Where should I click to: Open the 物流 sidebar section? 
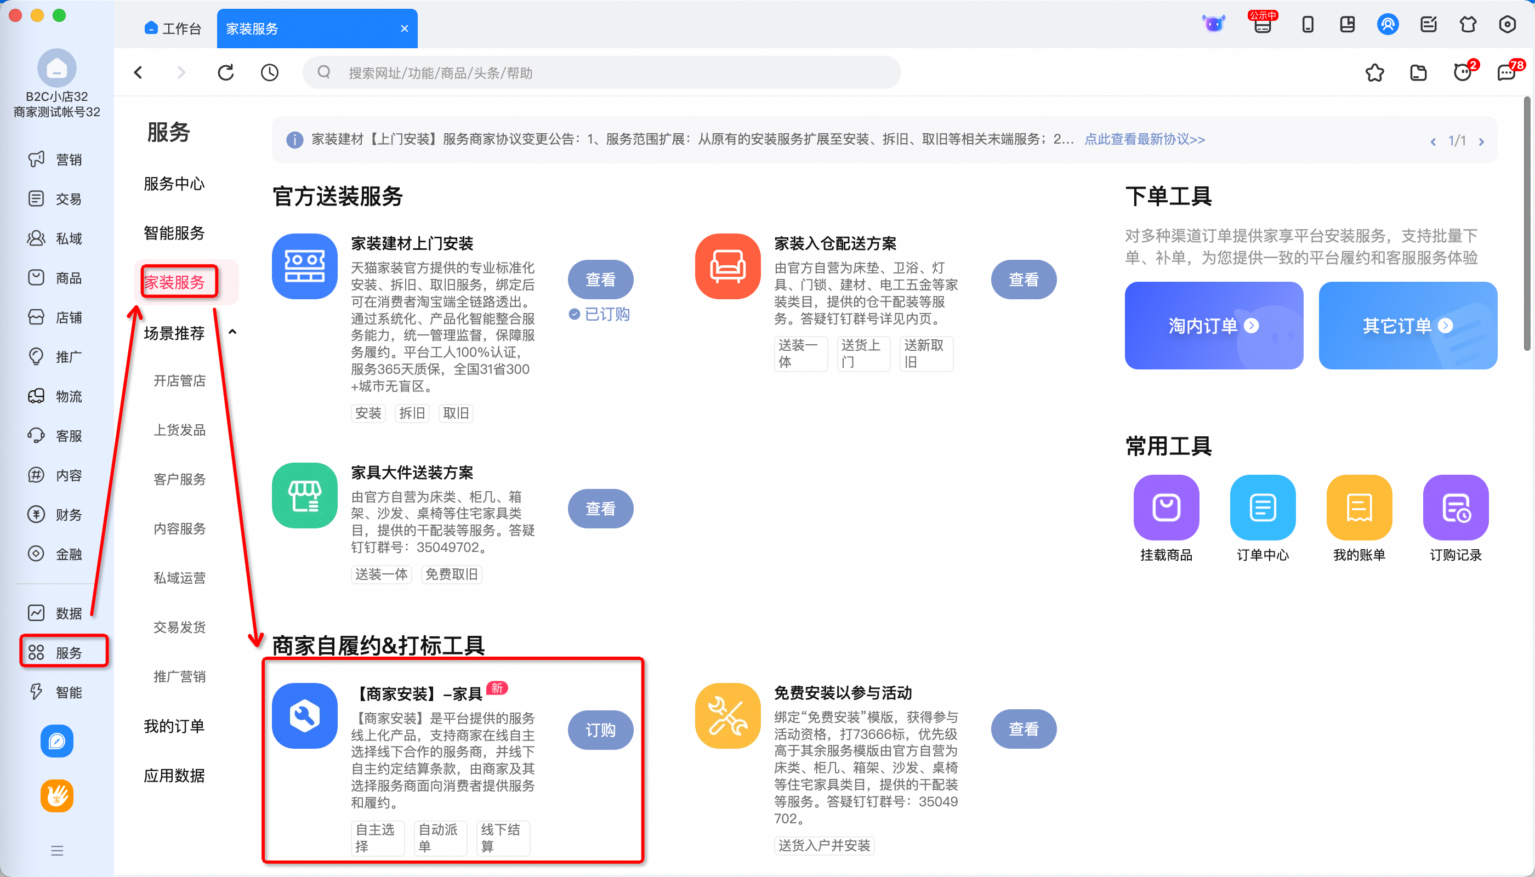pyautogui.click(x=55, y=396)
